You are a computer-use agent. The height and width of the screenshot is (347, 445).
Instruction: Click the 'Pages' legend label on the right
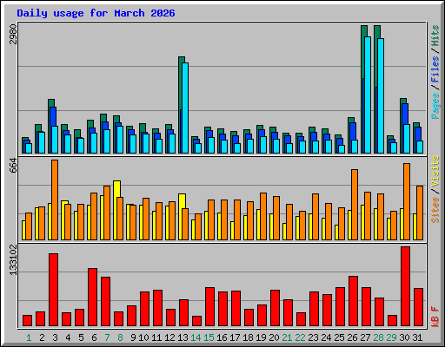coord(435,106)
